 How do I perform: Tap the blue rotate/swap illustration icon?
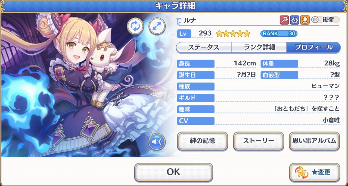pyautogui.click(x=135, y=26)
